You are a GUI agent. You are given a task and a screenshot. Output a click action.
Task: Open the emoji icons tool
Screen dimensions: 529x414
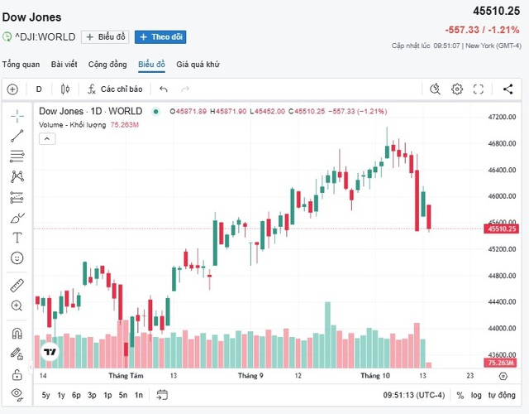point(17,258)
